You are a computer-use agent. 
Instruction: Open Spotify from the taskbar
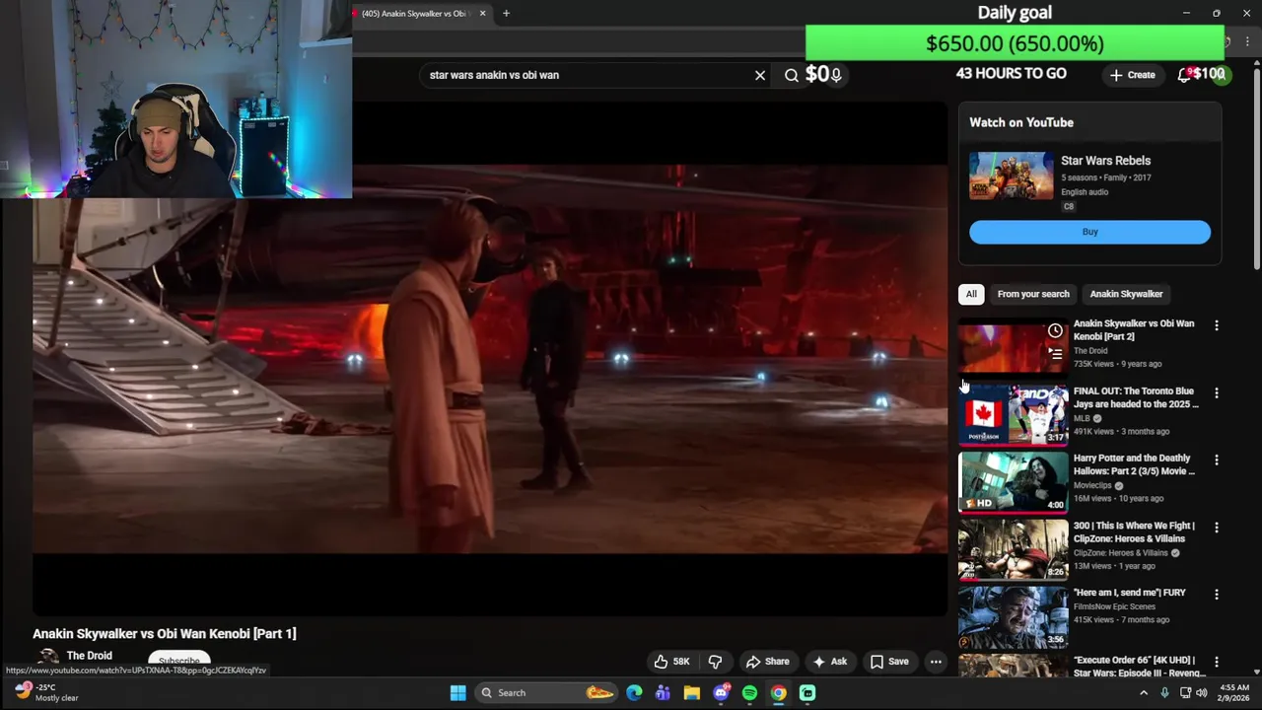click(750, 692)
